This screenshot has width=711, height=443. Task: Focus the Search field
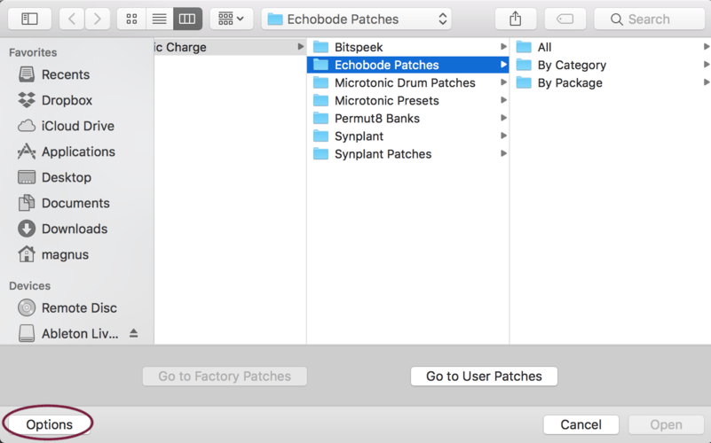pyautogui.click(x=650, y=19)
